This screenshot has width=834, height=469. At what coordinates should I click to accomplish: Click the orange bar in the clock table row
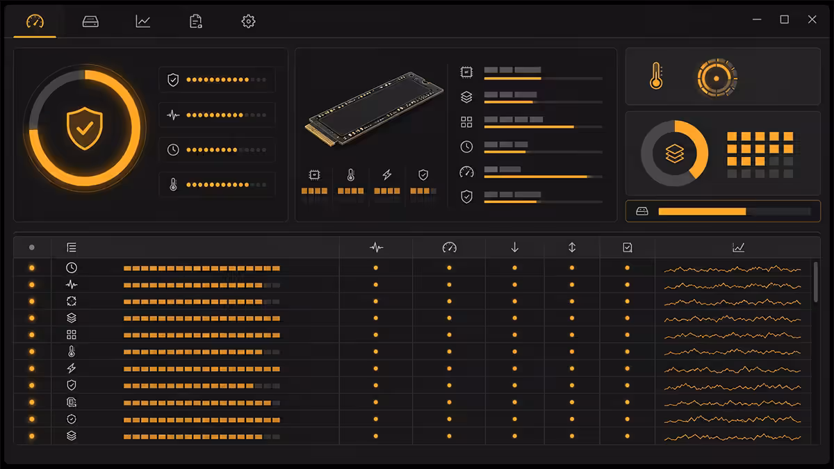pyautogui.click(x=202, y=268)
